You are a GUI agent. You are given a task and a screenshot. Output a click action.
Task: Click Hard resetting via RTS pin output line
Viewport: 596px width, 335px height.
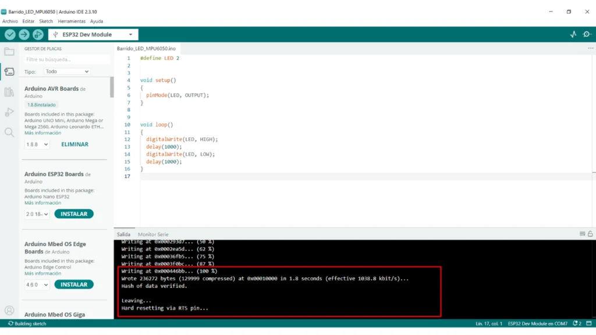click(x=165, y=308)
